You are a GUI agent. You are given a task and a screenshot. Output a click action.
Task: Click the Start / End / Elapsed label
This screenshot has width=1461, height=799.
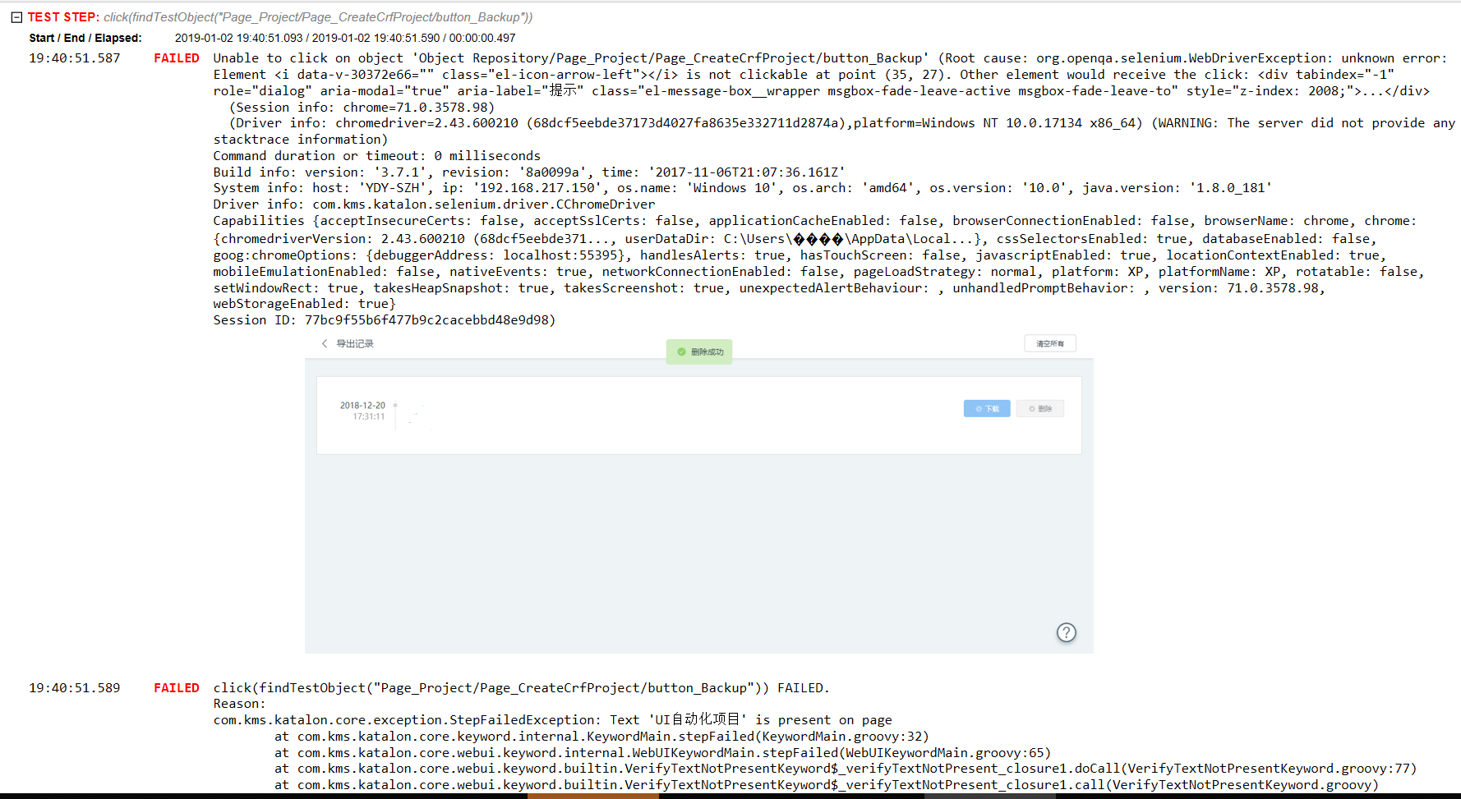pyautogui.click(x=85, y=38)
